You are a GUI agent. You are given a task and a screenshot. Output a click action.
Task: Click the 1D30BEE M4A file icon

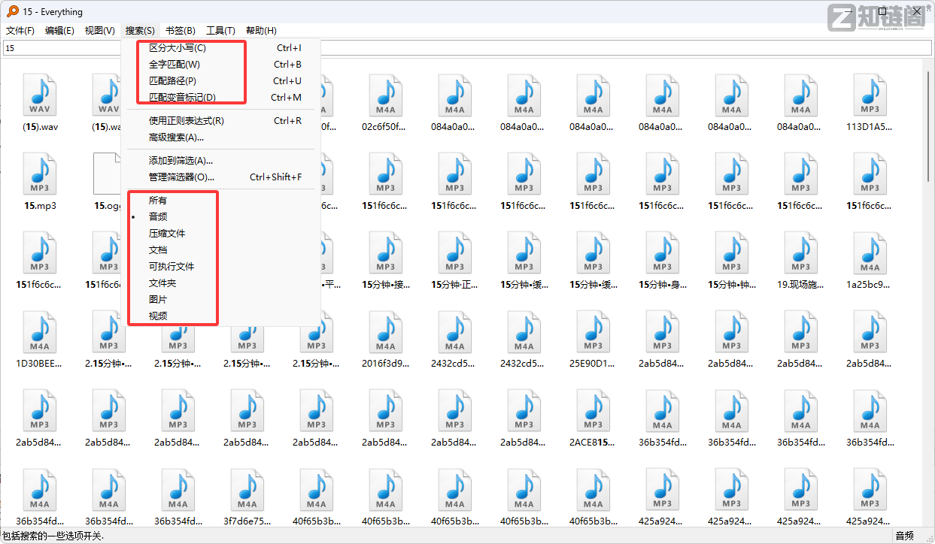point(40,331)
